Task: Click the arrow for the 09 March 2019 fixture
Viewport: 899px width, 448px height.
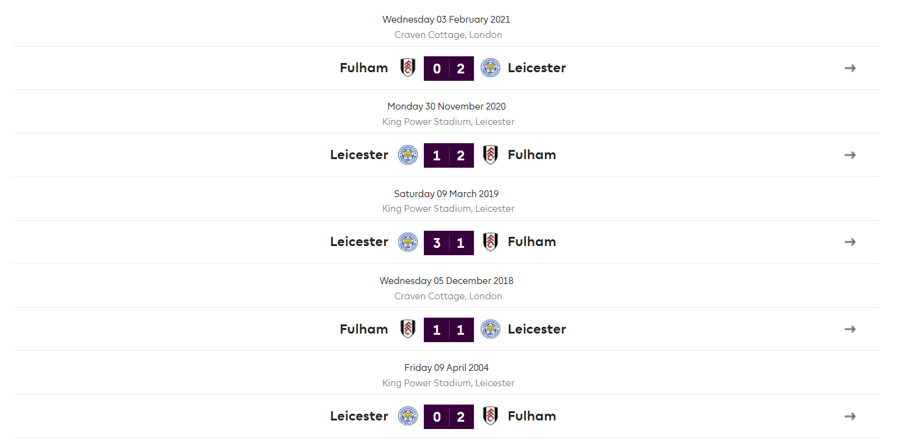Action: 849,242
